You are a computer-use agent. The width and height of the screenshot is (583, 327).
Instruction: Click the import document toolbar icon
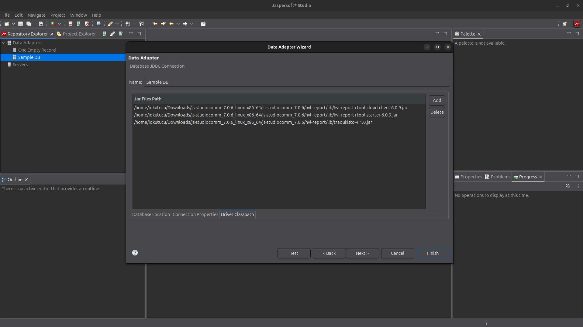click(x=99, y=24)
